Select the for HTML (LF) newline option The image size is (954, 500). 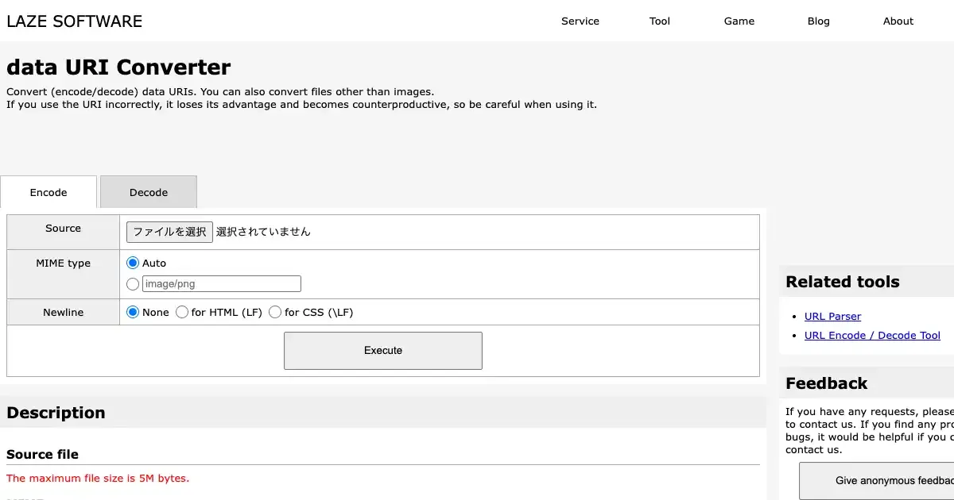tap(182, 313)
